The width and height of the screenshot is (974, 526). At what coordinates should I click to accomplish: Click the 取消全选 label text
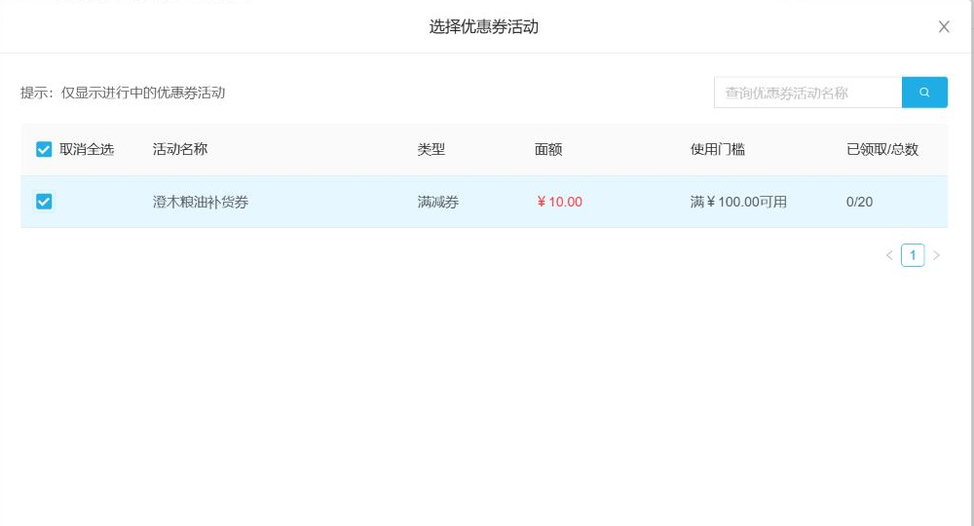click(87, 149)
